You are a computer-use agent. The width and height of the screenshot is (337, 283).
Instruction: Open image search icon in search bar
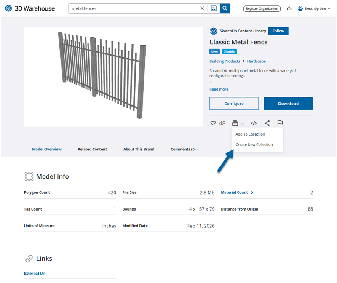214,8
